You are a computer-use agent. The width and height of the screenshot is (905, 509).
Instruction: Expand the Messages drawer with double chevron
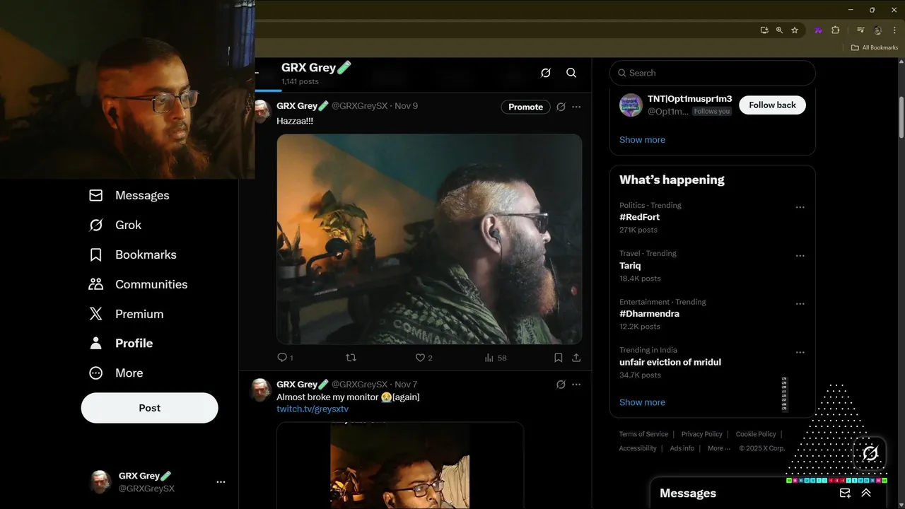866,493
